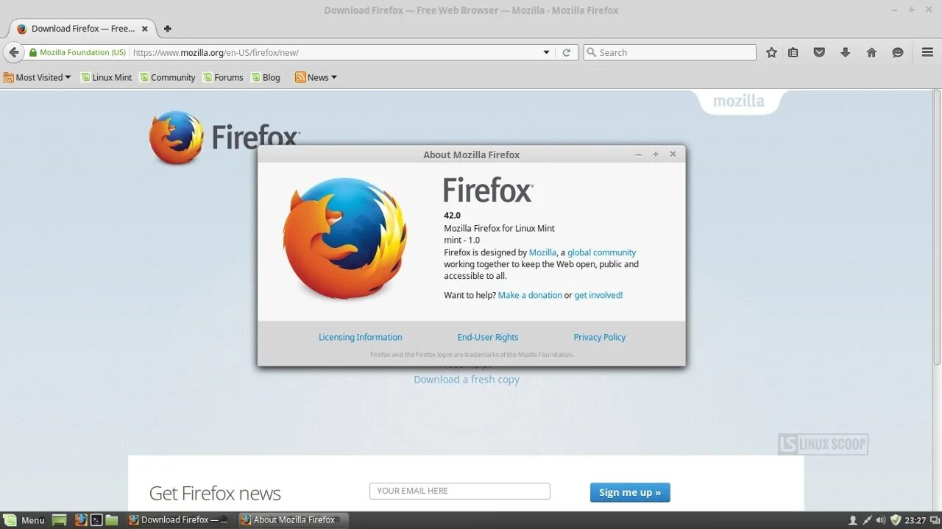Go back with the Back arrow button
Viewport: 942px width, 529px height.
coord(13,52)
